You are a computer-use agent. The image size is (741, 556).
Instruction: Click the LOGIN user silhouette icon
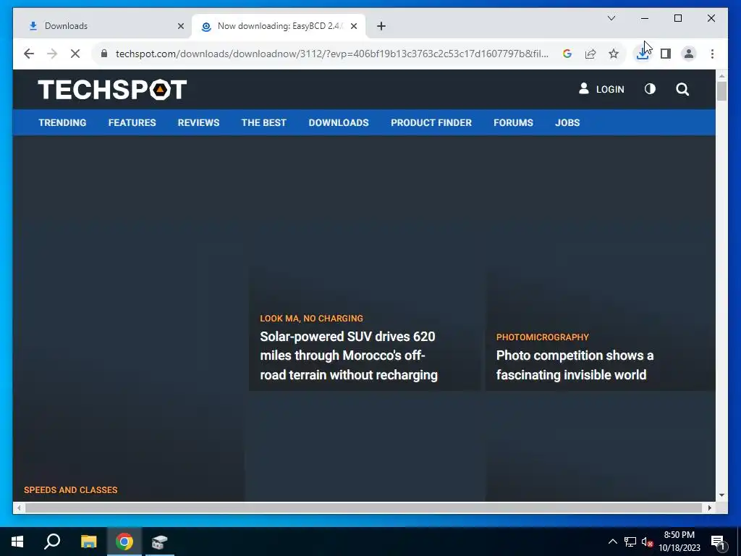point(584,88)
